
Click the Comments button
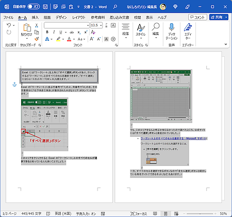click(x=197, y=17)
